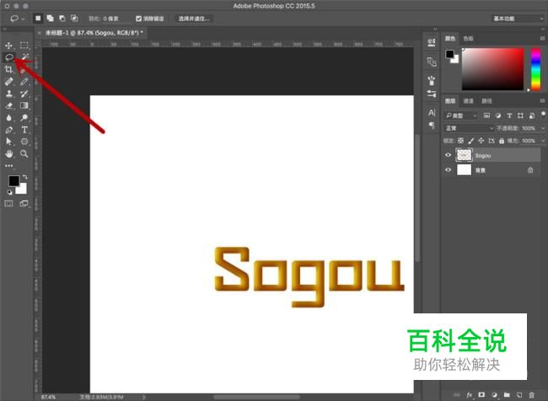The width and height of the screenshot is (548, 401).
Task: Choose Subtract from Selection mode
Action: (x=62, y=19)
